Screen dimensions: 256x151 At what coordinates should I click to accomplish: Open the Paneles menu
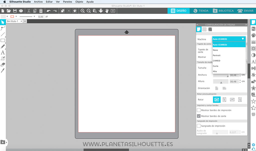click(x=67, y=2)
